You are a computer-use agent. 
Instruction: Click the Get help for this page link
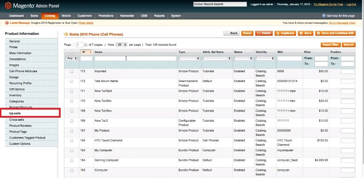point(341,16)
